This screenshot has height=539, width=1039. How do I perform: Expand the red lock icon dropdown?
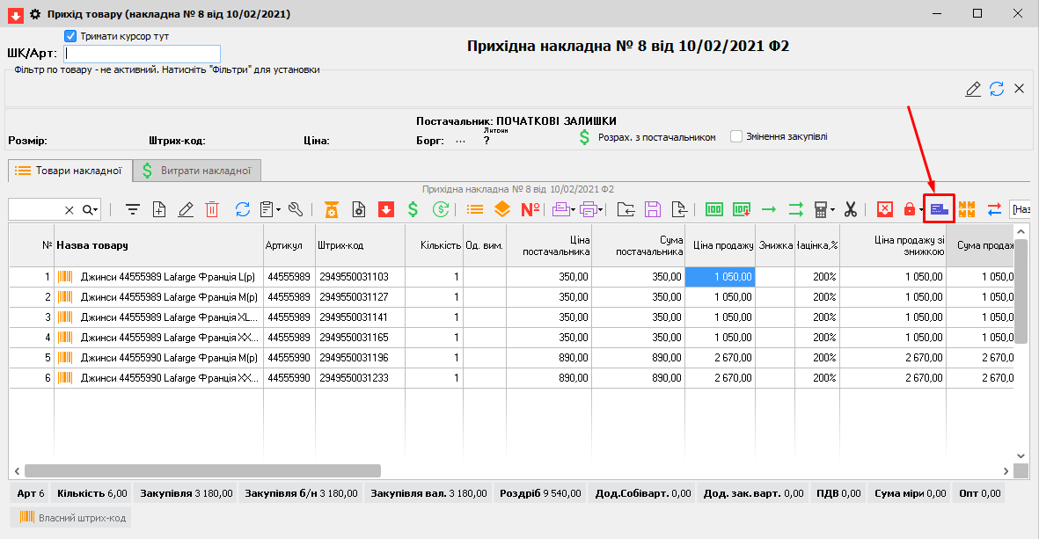click(x=921, y=209)
